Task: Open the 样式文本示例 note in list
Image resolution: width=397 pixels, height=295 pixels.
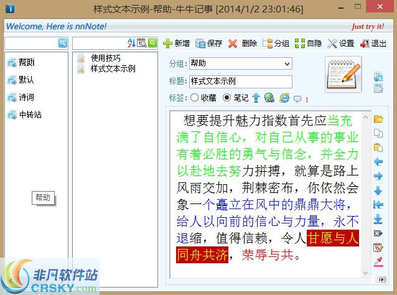Action: [106, 68]
